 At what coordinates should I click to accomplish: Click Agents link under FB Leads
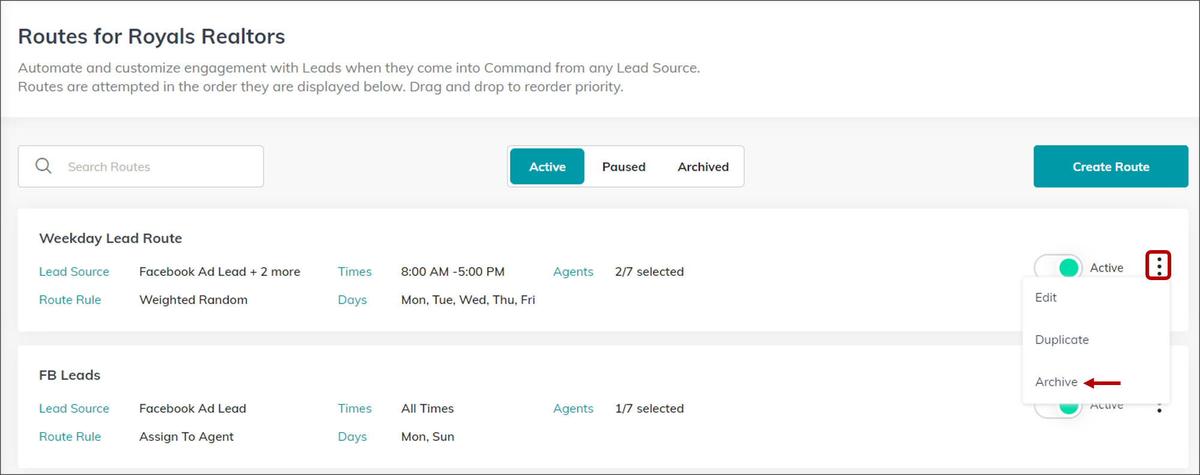573,408
